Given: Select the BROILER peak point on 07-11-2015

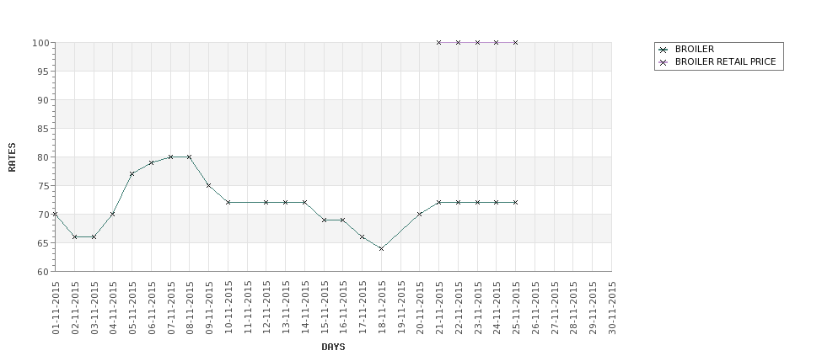Looking at the screenshot, I should click(x=170, y=157).
